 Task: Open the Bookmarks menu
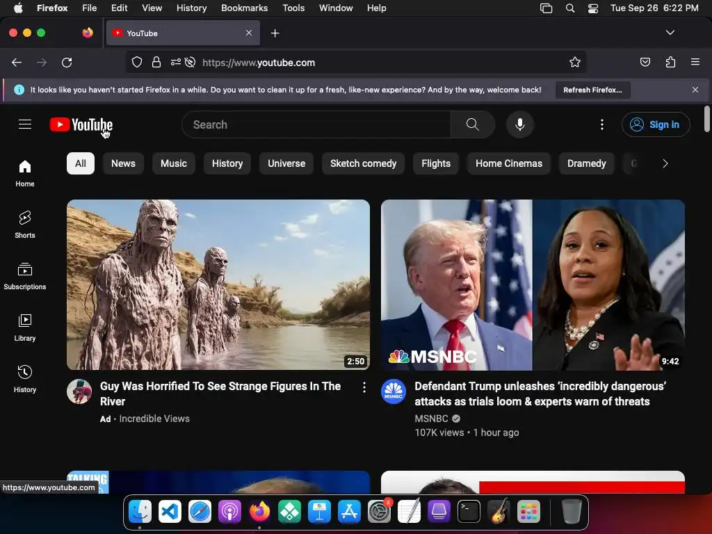tap(244, 8)
